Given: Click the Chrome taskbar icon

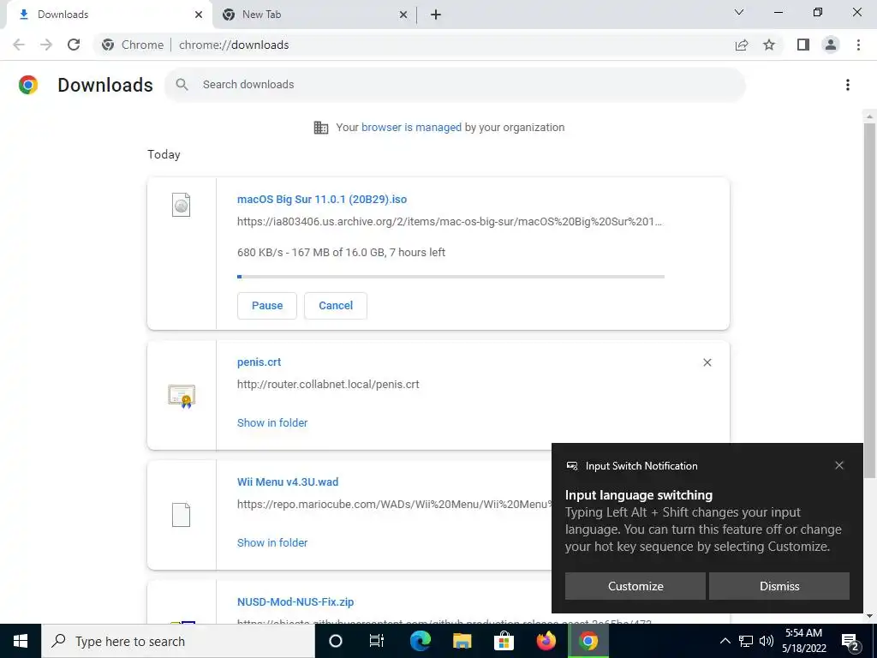Looking at the screenshot, I should click(588, 641).
